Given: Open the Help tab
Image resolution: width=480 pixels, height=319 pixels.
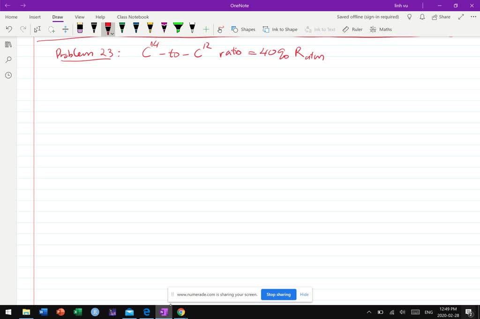Looking at the screenshot, I should pos(100,17).
